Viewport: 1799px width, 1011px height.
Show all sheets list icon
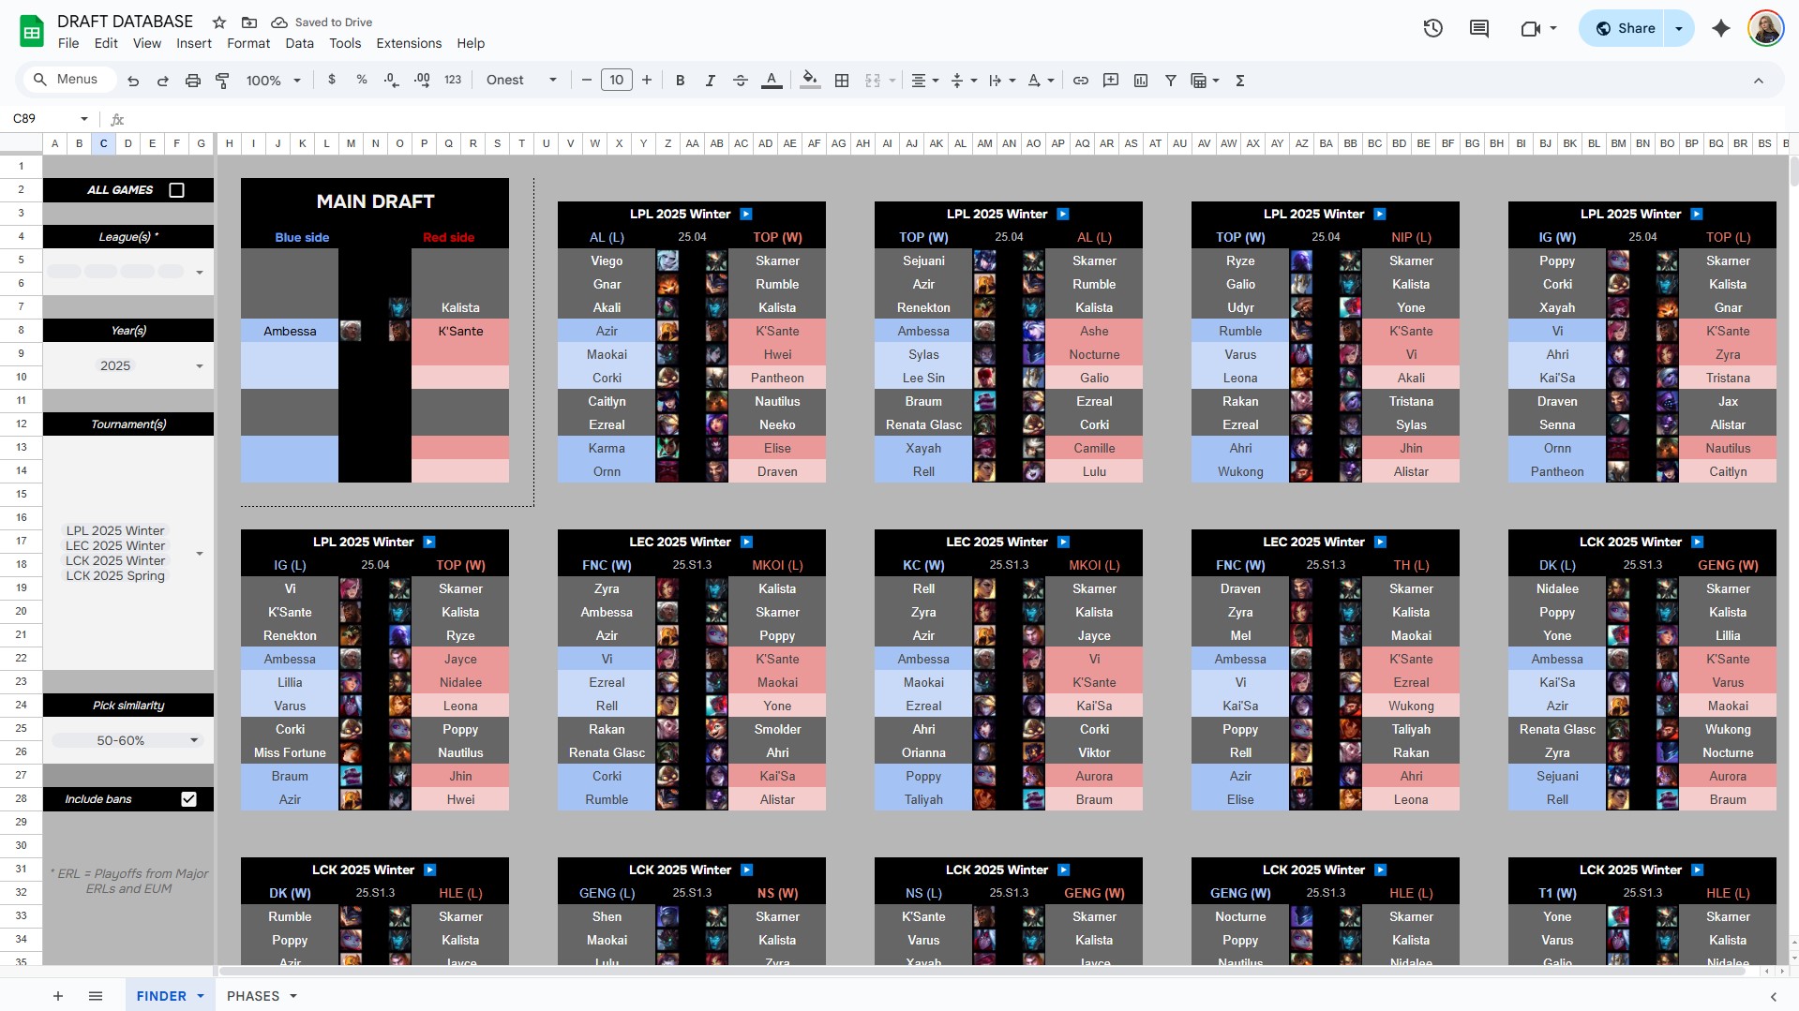96,996
